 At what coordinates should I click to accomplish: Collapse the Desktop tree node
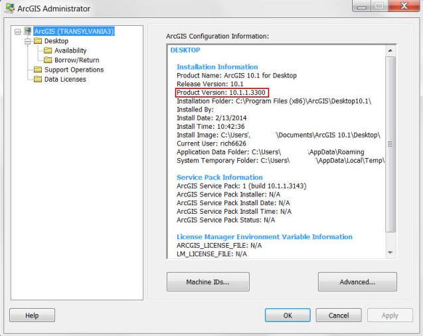[28, 41]
